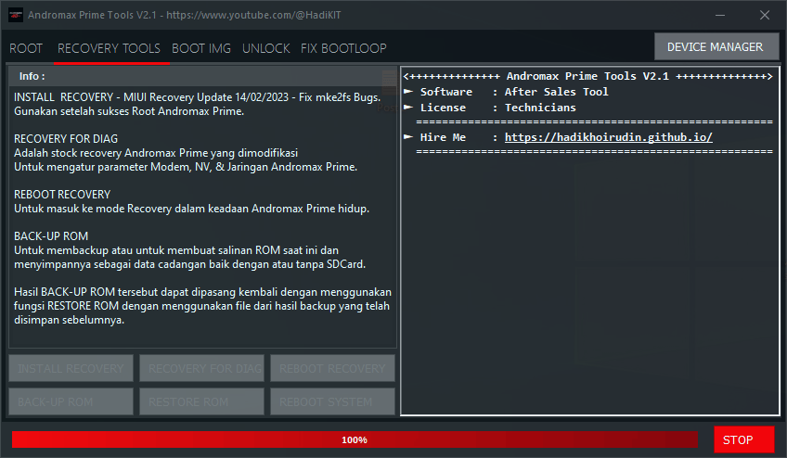The width and height of the screenshot is (787, 458).
Task: Click the INSTALL RECOVERY button
Action: 71,368
